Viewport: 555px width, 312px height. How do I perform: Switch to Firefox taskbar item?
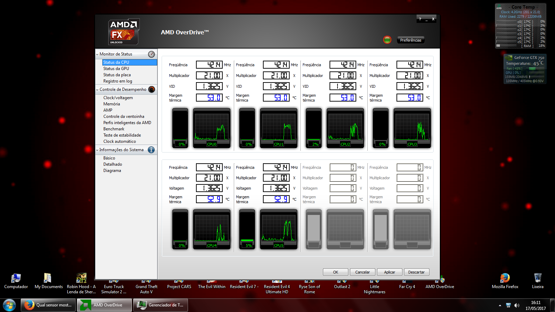click(x=48, y=305)
